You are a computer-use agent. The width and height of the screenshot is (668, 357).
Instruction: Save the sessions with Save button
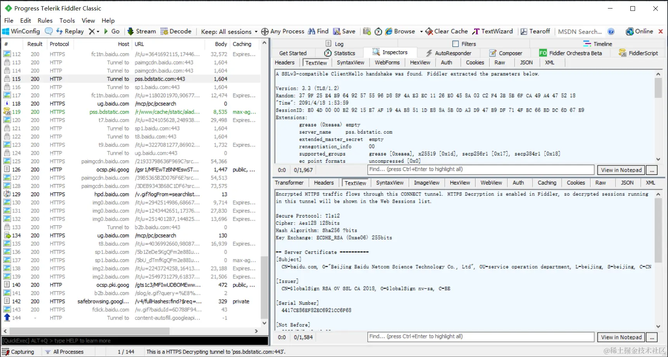(344, 31)
